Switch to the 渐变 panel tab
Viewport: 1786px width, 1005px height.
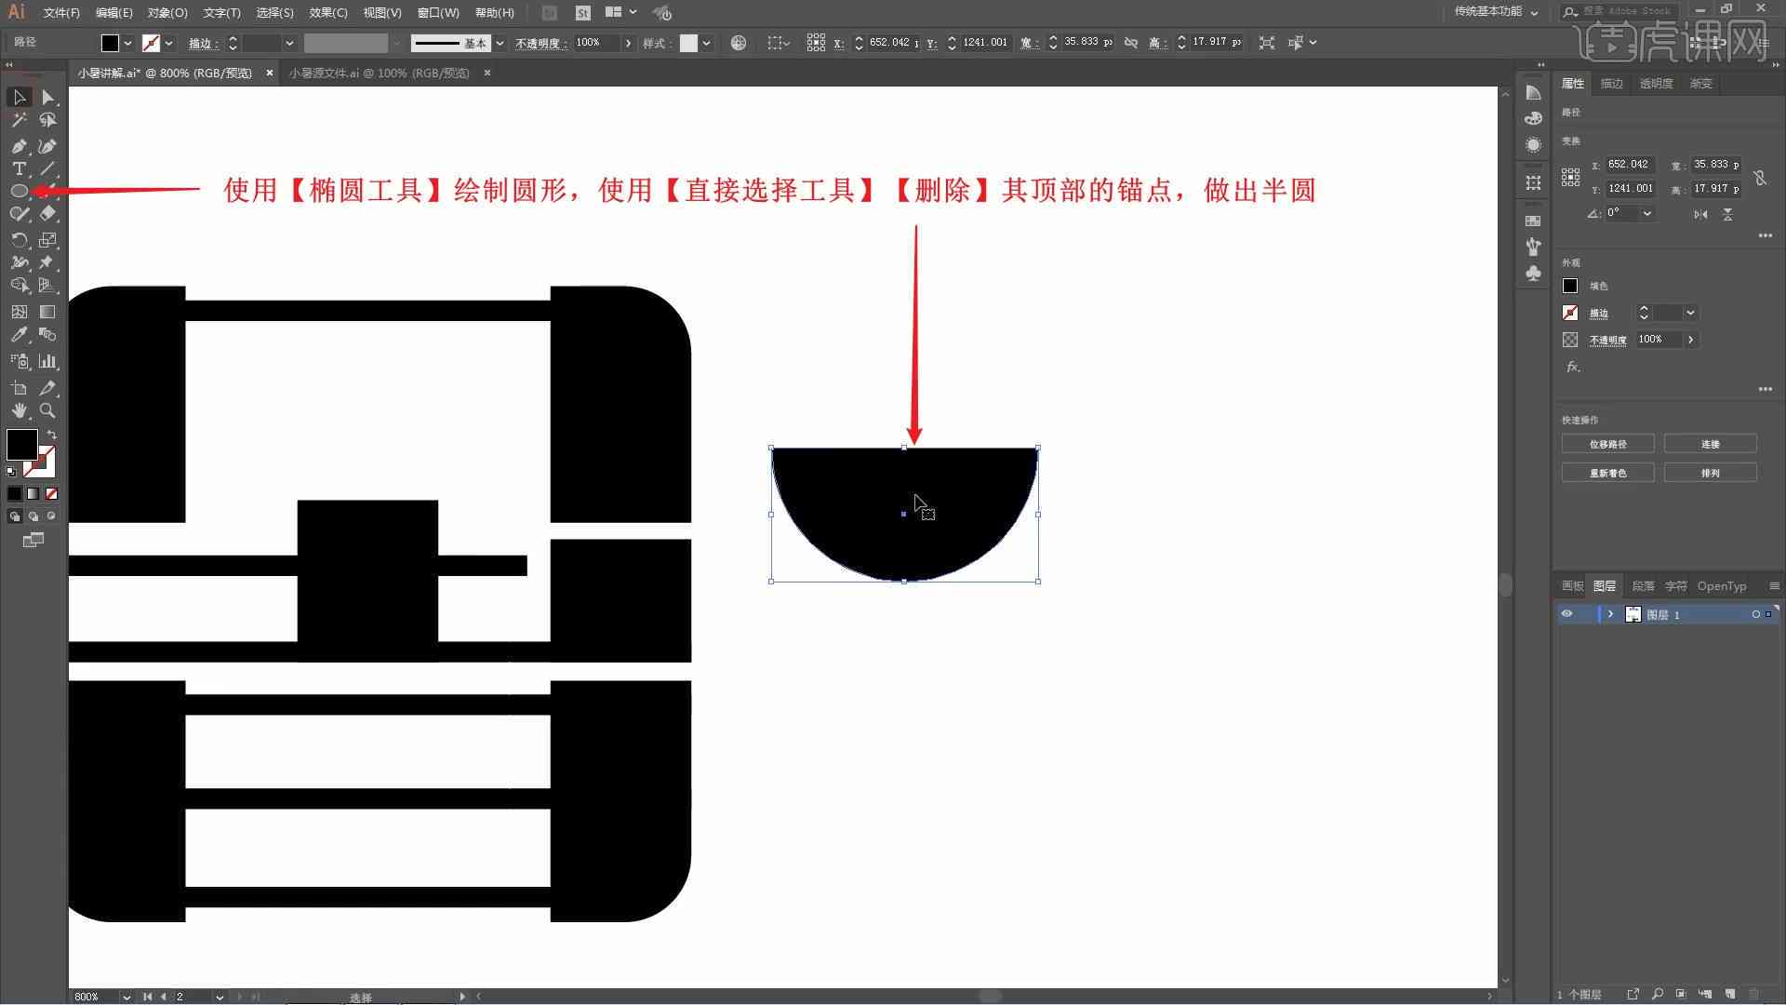[x=1700, y=84]
